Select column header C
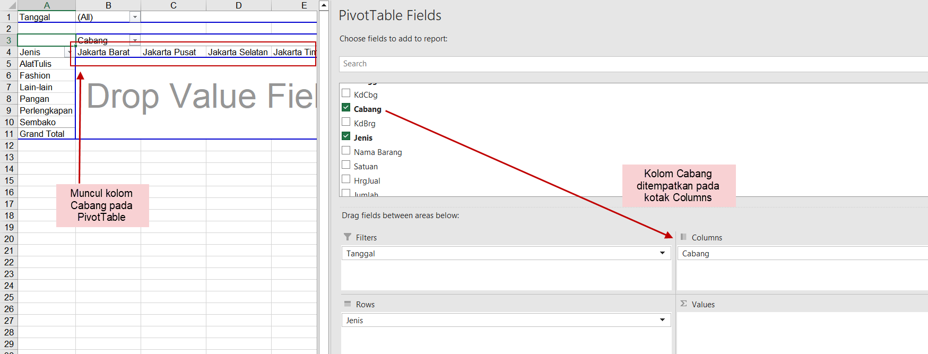Screen dimensions: 928x354 pos(174,5)
